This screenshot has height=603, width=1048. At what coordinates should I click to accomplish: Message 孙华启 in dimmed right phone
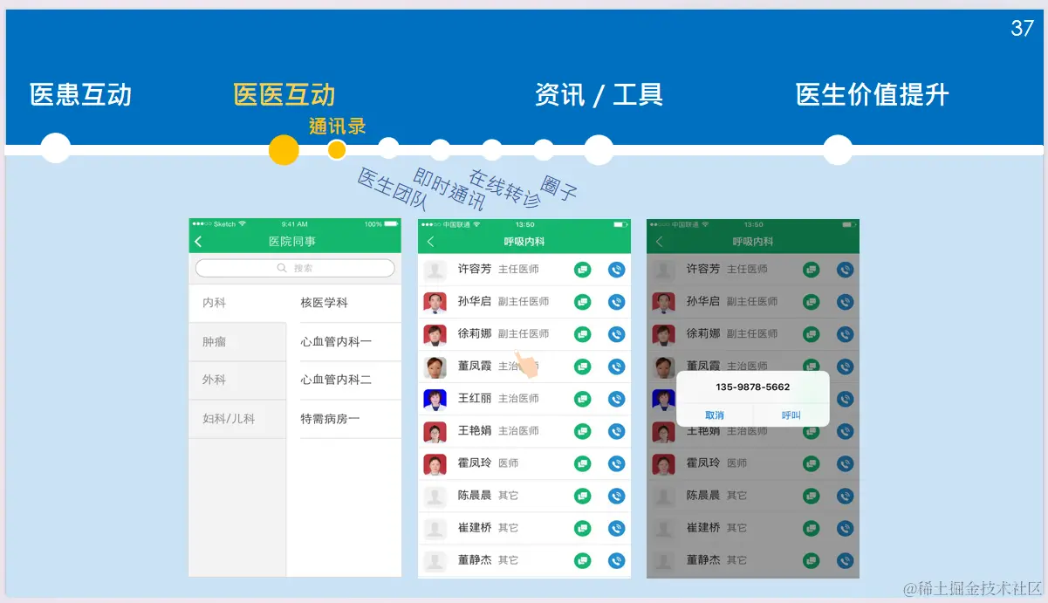pos(812,302)
